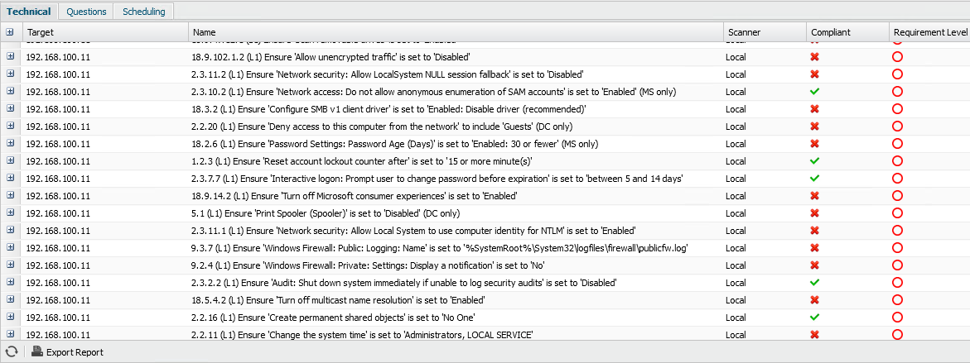970x363 pixels.
Task: Expand the 'Deny access to this computer' row
Action: pos(11,127)
